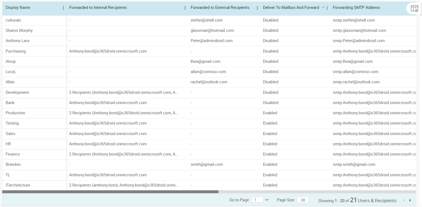This screenshot has width=422, height=207.
Task: Sort by Forwarding SMTP Address header
Action: [356, 8]
